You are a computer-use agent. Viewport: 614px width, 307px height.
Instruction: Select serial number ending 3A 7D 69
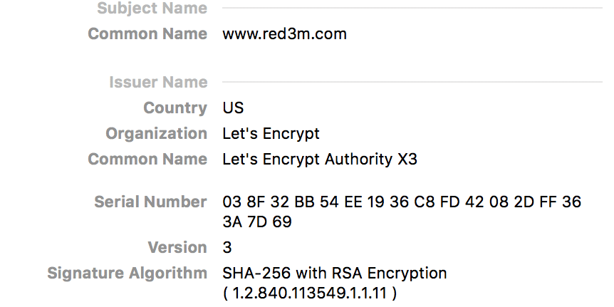tap(257, 222)
